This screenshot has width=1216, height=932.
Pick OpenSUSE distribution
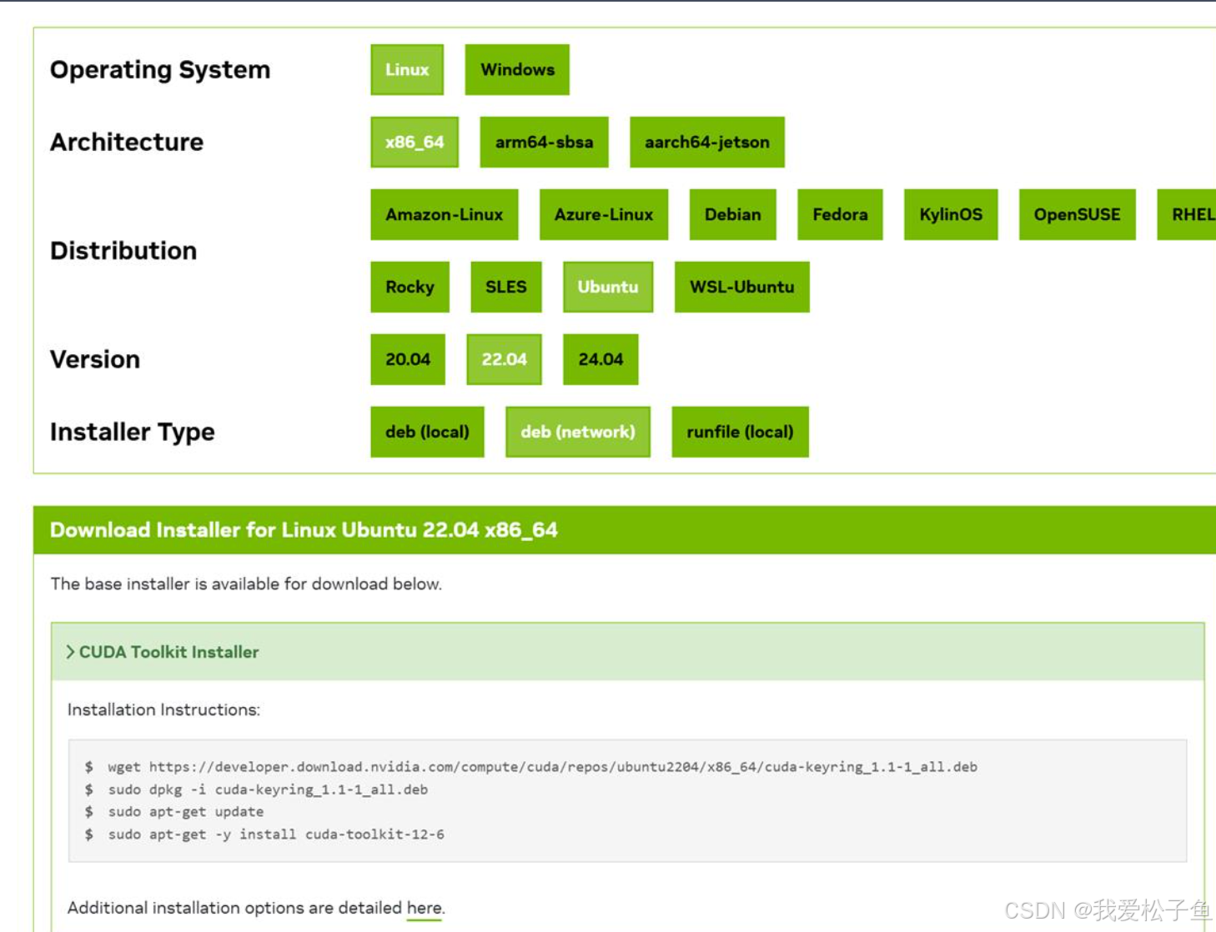(x=1078, y=215)
